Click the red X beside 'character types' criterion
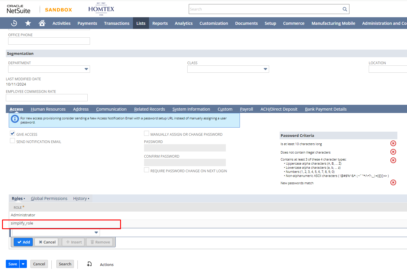The width and height of the screenshot is (407, 275). [x=393, y=160]
